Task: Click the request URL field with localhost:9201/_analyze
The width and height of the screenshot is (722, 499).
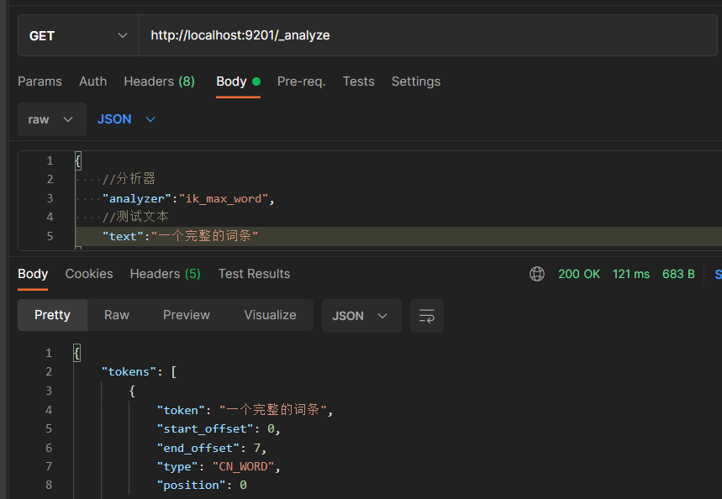Action: click(x=428, y=35)
